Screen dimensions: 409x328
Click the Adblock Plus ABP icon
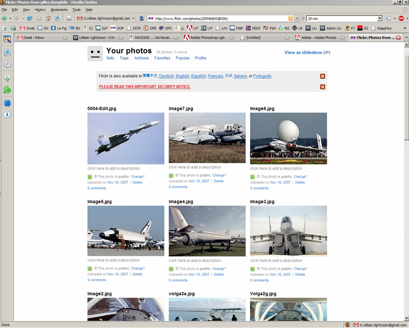pyautogui.click(x=401, y=18)
